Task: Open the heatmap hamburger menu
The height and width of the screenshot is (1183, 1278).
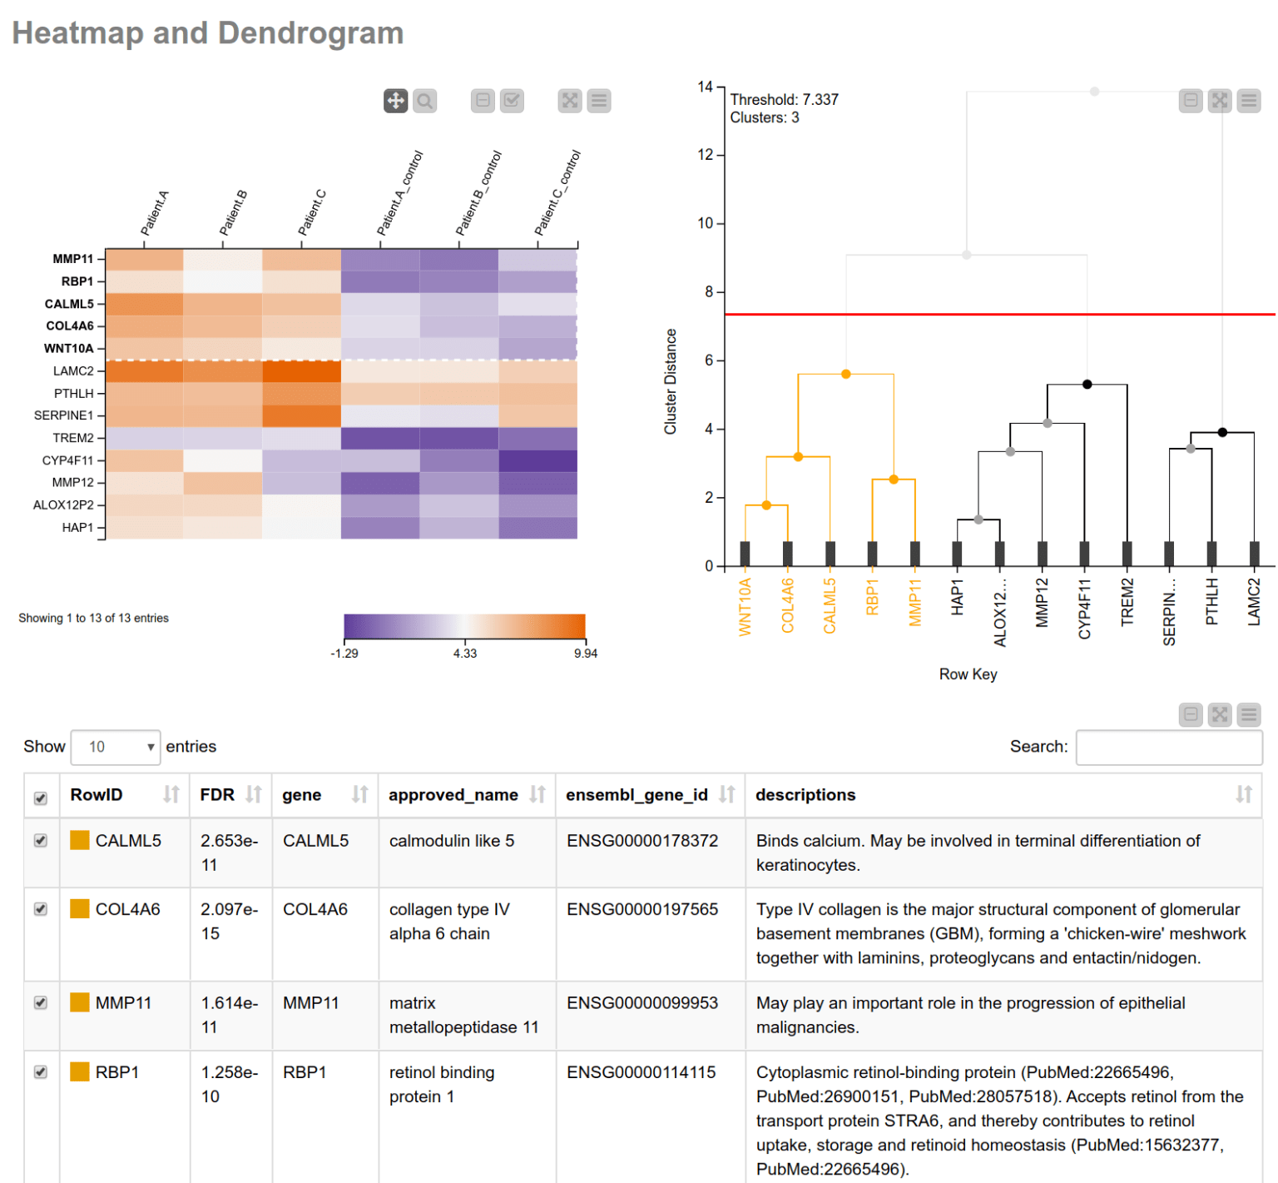Action: point(599,101)
